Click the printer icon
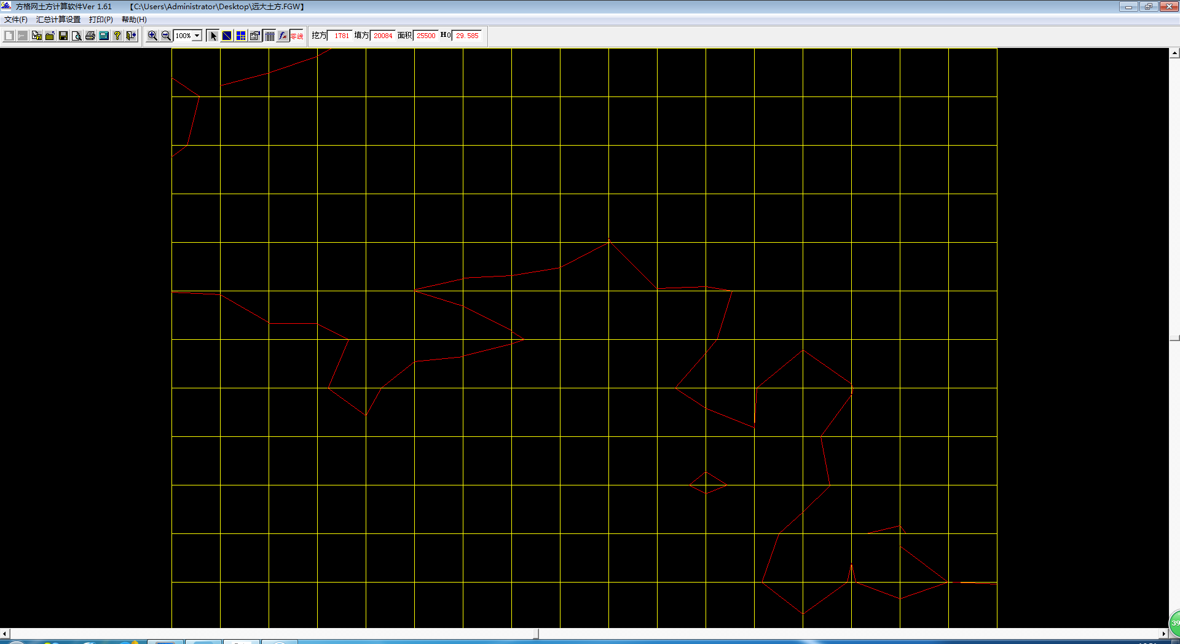 click(90, 36)
